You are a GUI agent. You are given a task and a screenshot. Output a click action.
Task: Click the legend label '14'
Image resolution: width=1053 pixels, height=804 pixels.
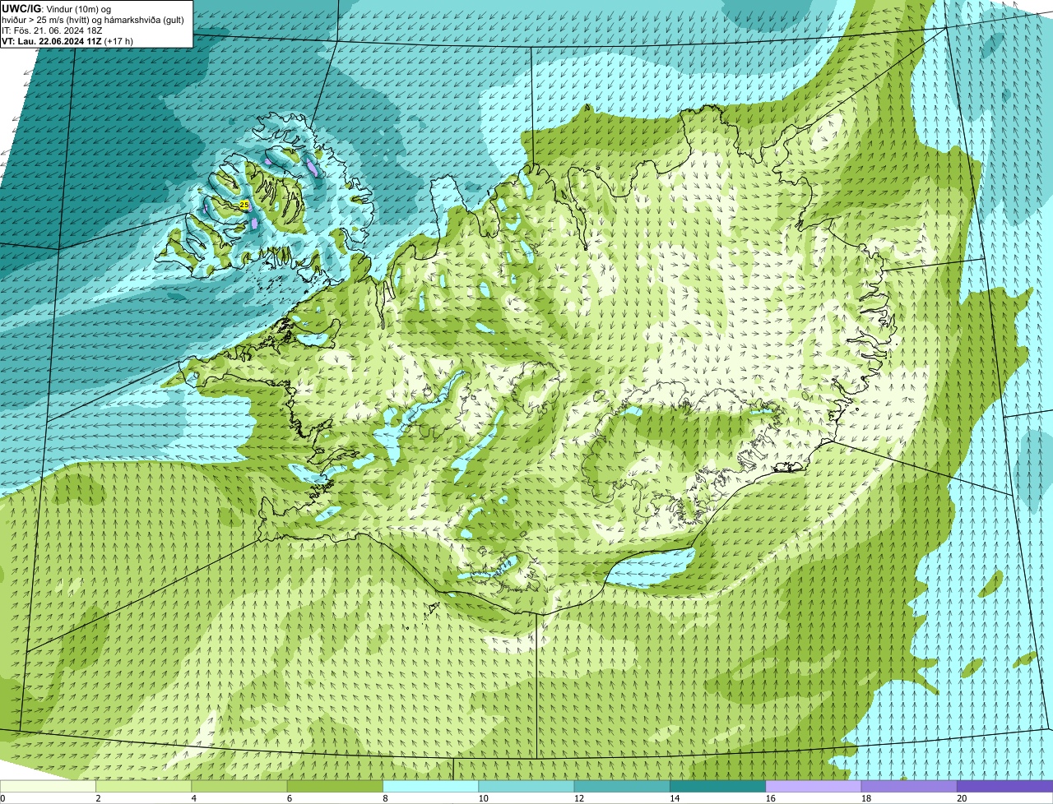tap(675, 798)
